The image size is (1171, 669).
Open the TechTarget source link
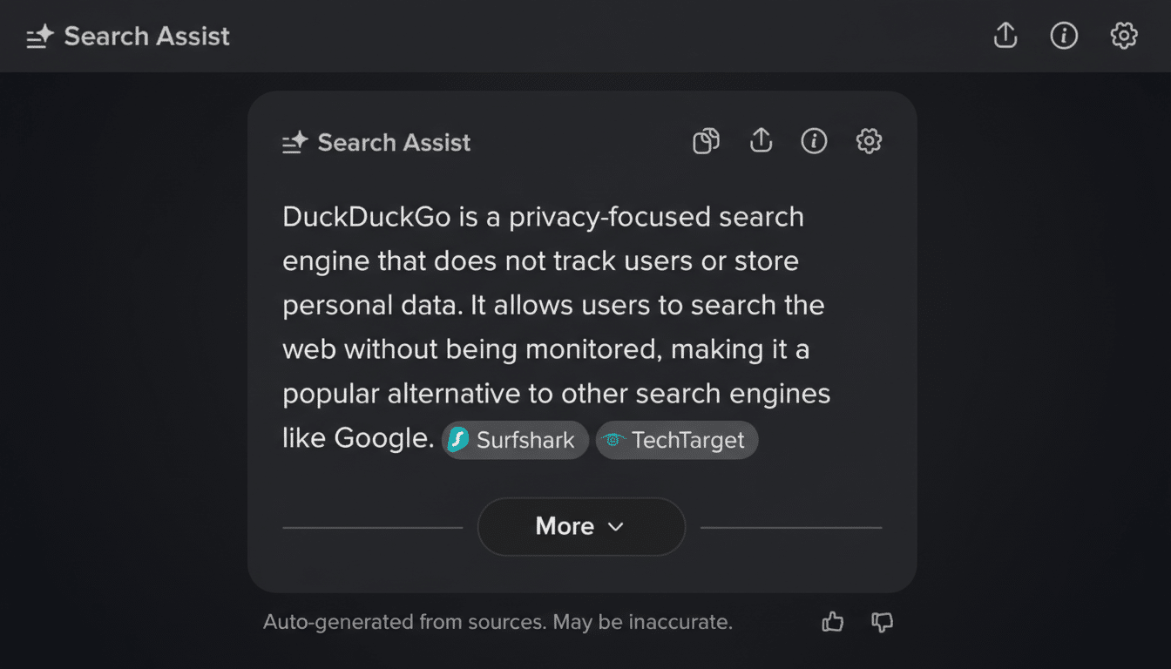[676, 440]
